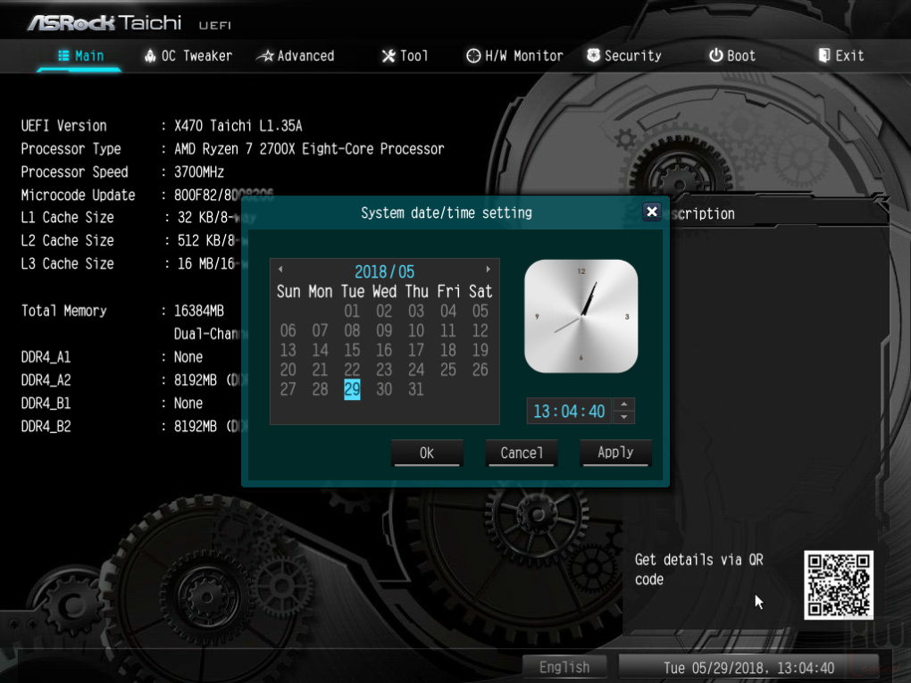The width and height of the screenshot is (911, 683).
Task: Select day 15 in the calendar
Action: coord(352,350)
